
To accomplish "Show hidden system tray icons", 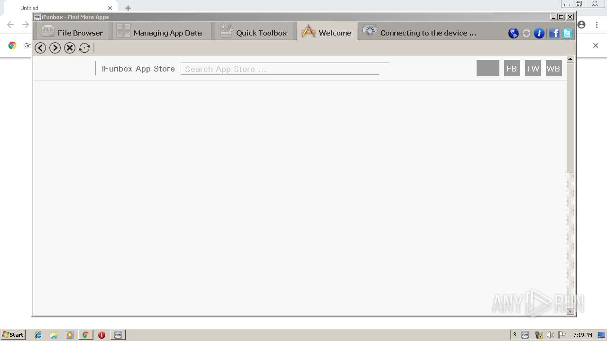I will pos(515,334).
